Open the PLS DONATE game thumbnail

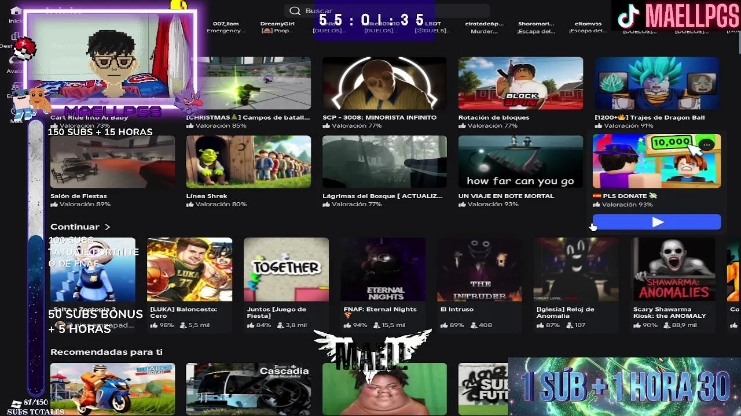656,161
